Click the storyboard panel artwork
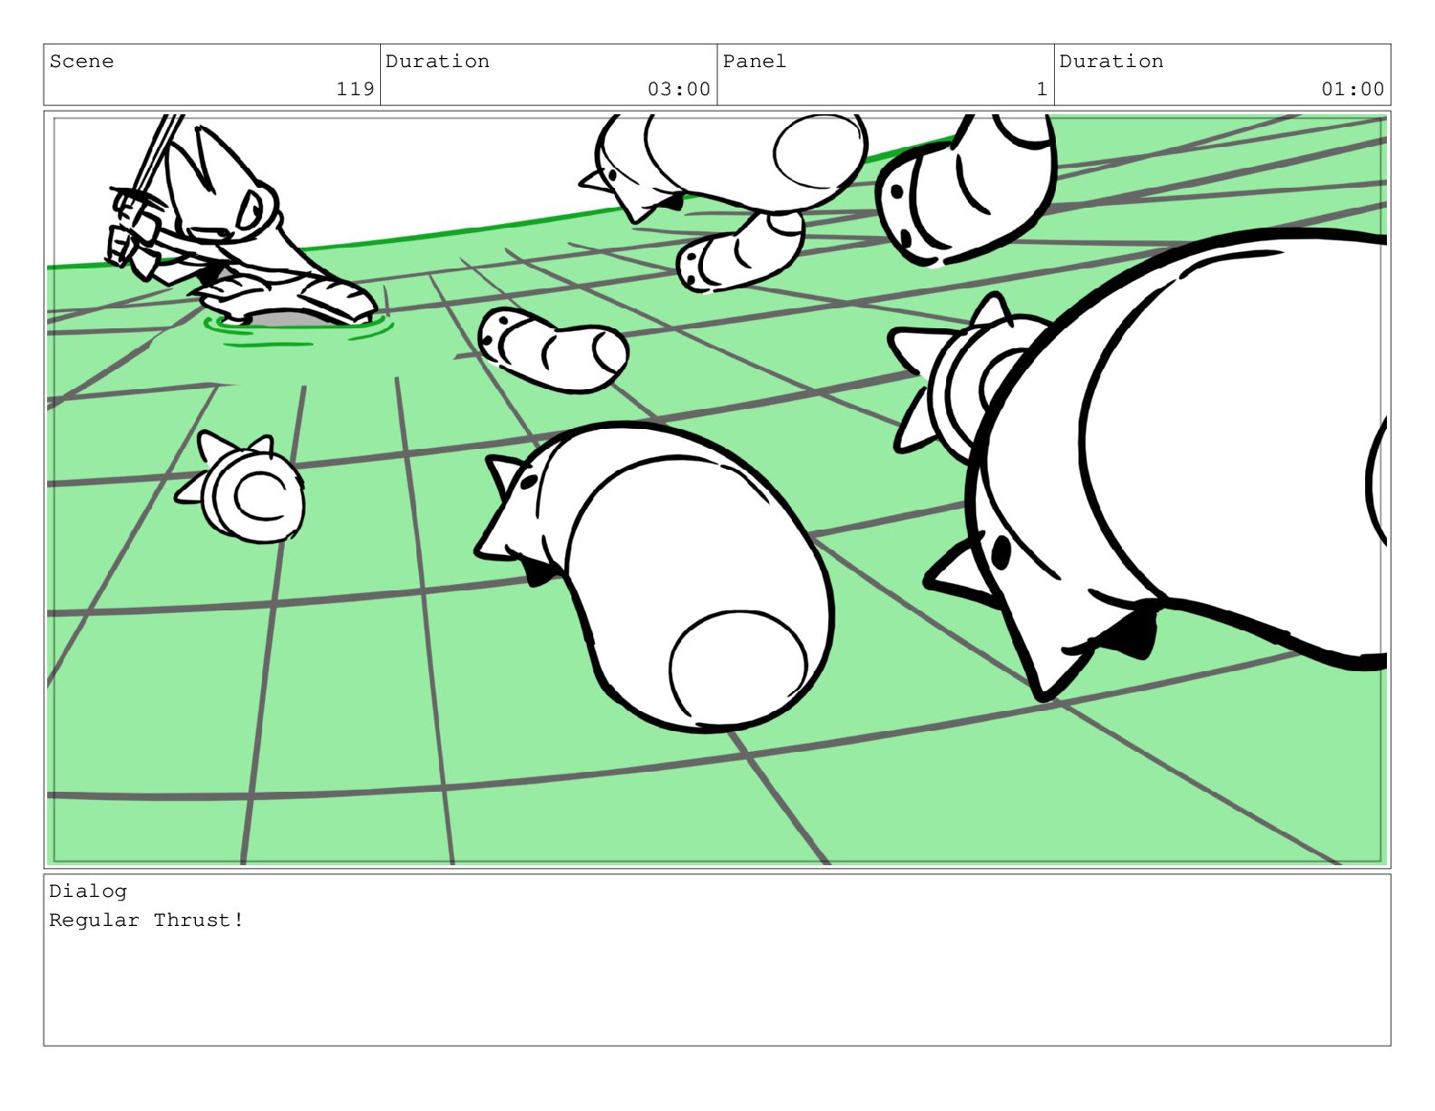 coord(717,489)
